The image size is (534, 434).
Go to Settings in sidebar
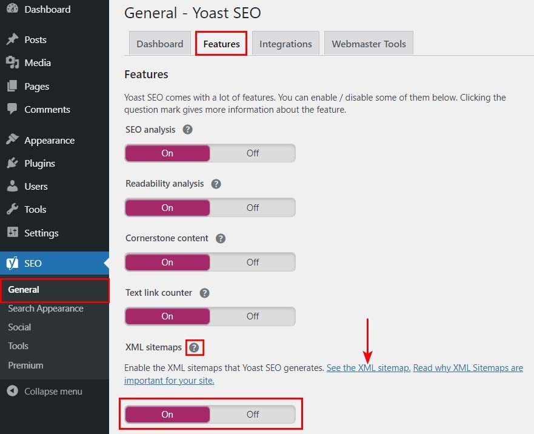41,233
